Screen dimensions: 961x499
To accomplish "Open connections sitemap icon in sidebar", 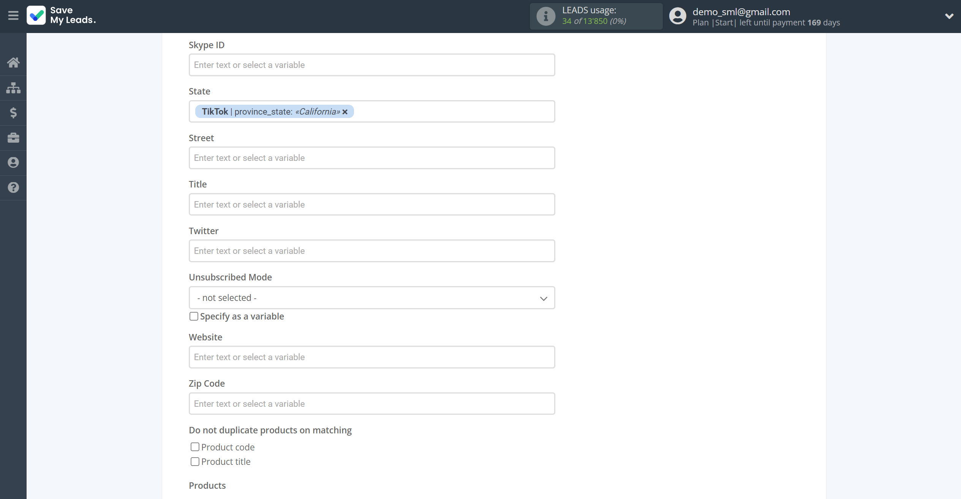I will tap(13, 88).
